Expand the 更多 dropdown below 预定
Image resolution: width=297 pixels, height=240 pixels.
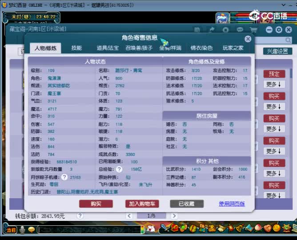[x=274, y=84]
